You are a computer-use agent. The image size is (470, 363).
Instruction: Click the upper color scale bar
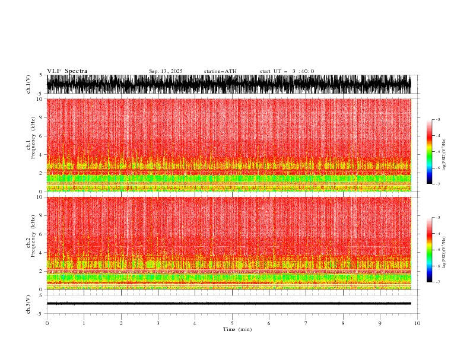click(429, 152)
